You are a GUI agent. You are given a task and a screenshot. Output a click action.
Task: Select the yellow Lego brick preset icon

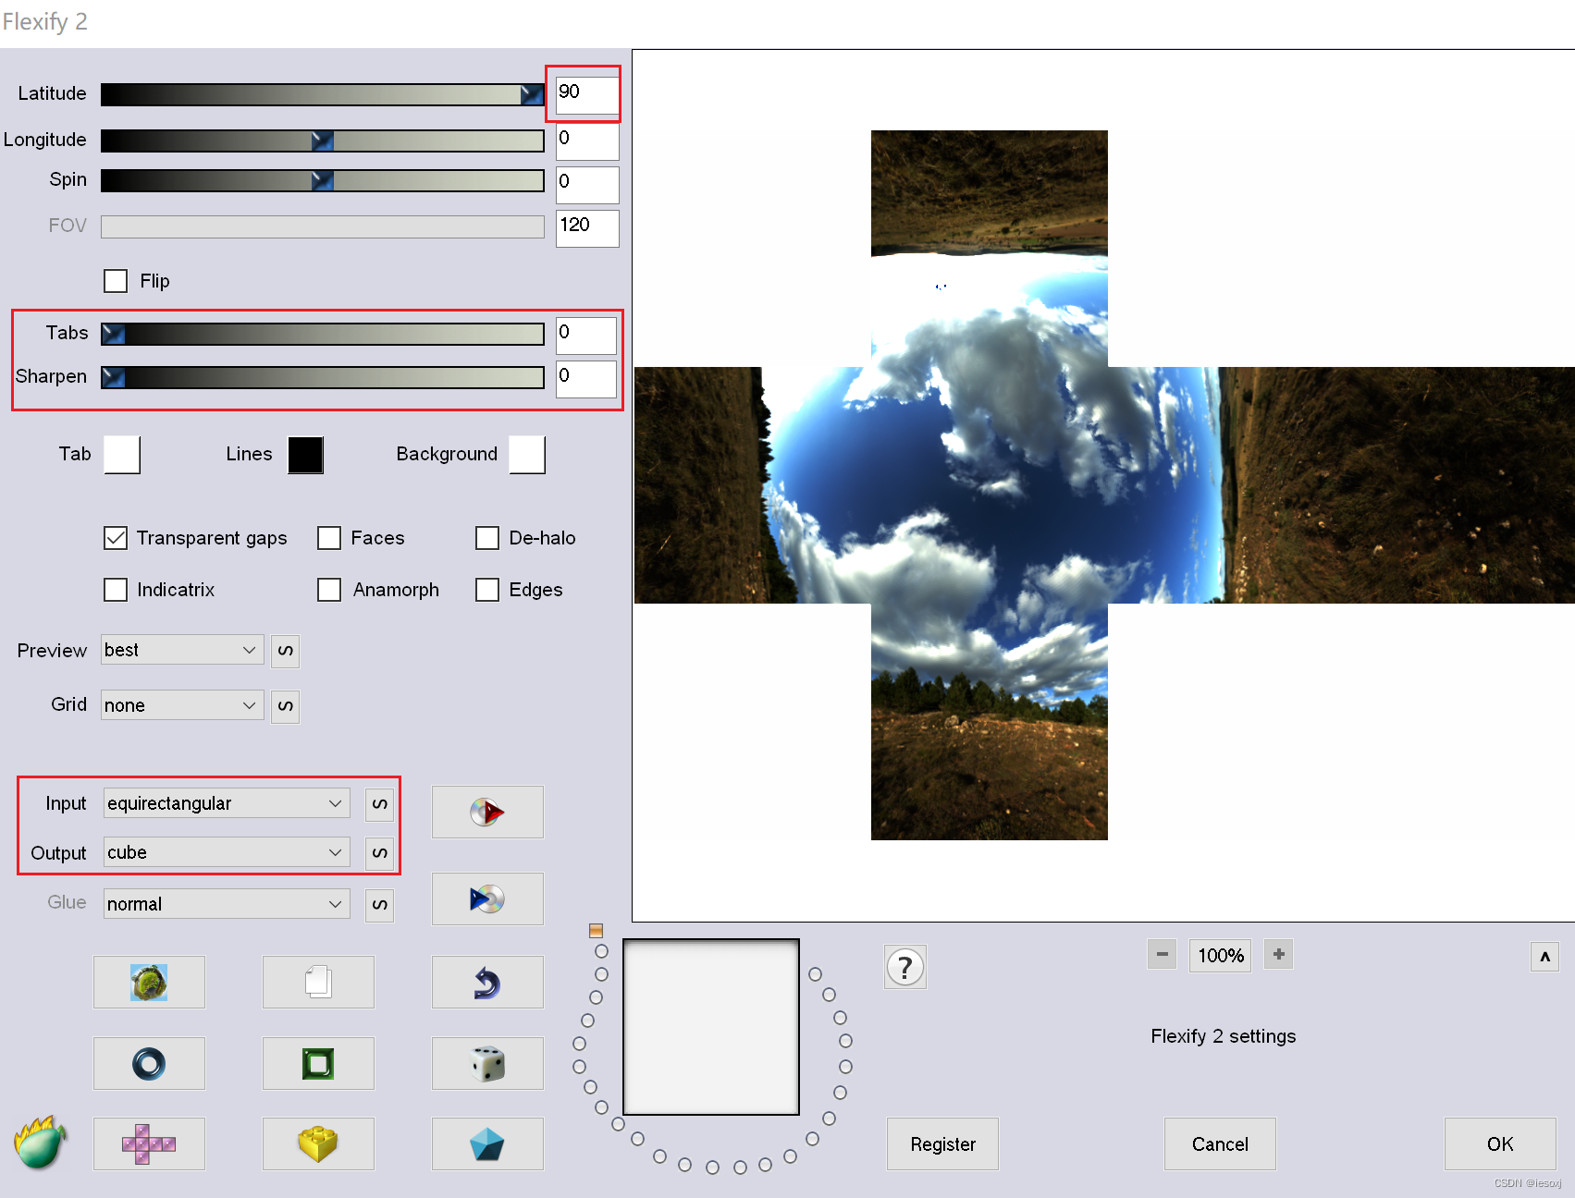(318, 1143)
